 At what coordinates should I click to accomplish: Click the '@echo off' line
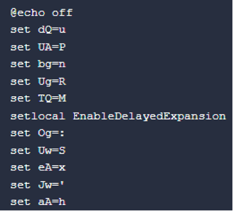[42, 13]
